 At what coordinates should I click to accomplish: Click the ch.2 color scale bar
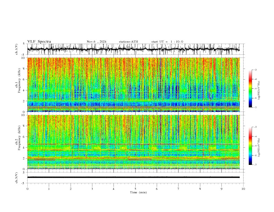tap(250, 146)
